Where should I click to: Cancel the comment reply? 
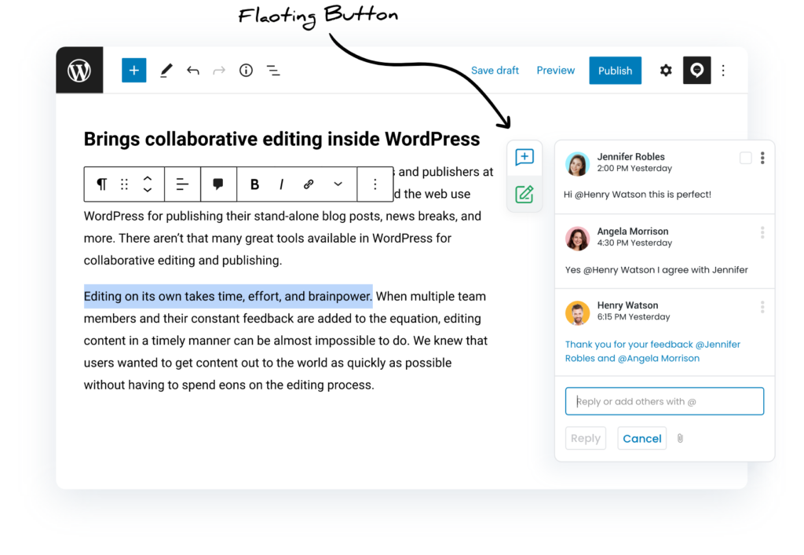pos(642,438)
